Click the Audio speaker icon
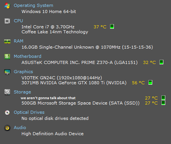The width and height of the screenshot is (171, 144). pyautogui.click(x=7, y=128)
